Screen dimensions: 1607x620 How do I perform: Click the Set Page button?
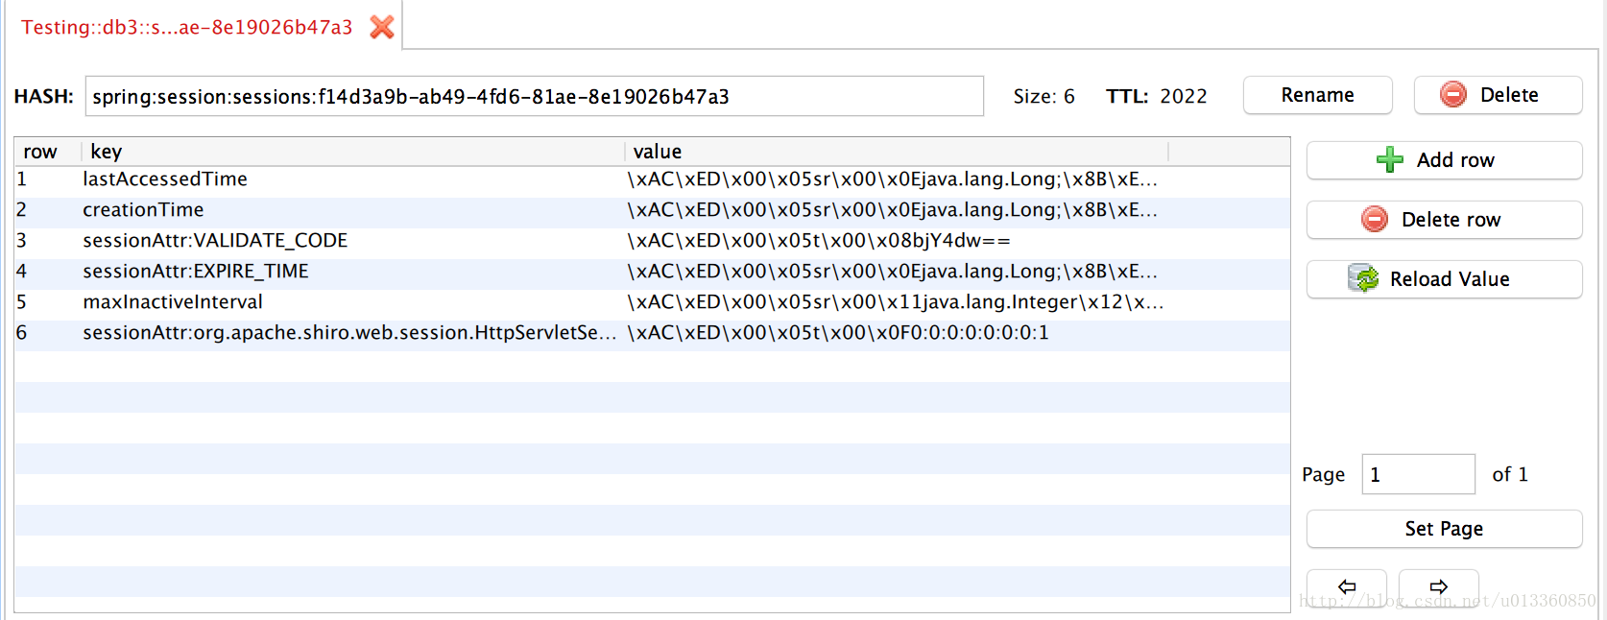pos(1444,529)
